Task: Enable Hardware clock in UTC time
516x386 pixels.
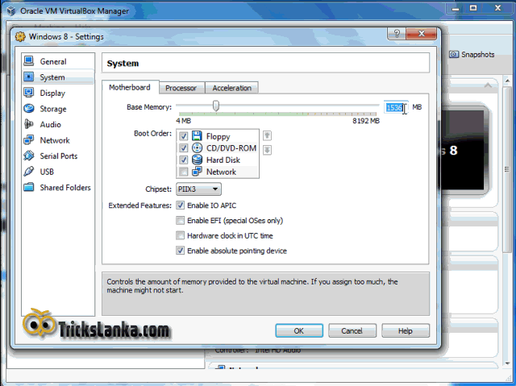Action: [x=180, y=235]
